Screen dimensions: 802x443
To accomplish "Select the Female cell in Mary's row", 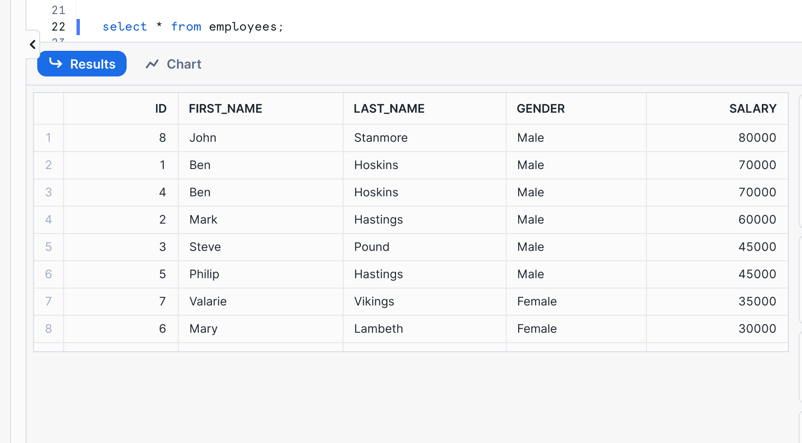I will click(x=576, y=329).
